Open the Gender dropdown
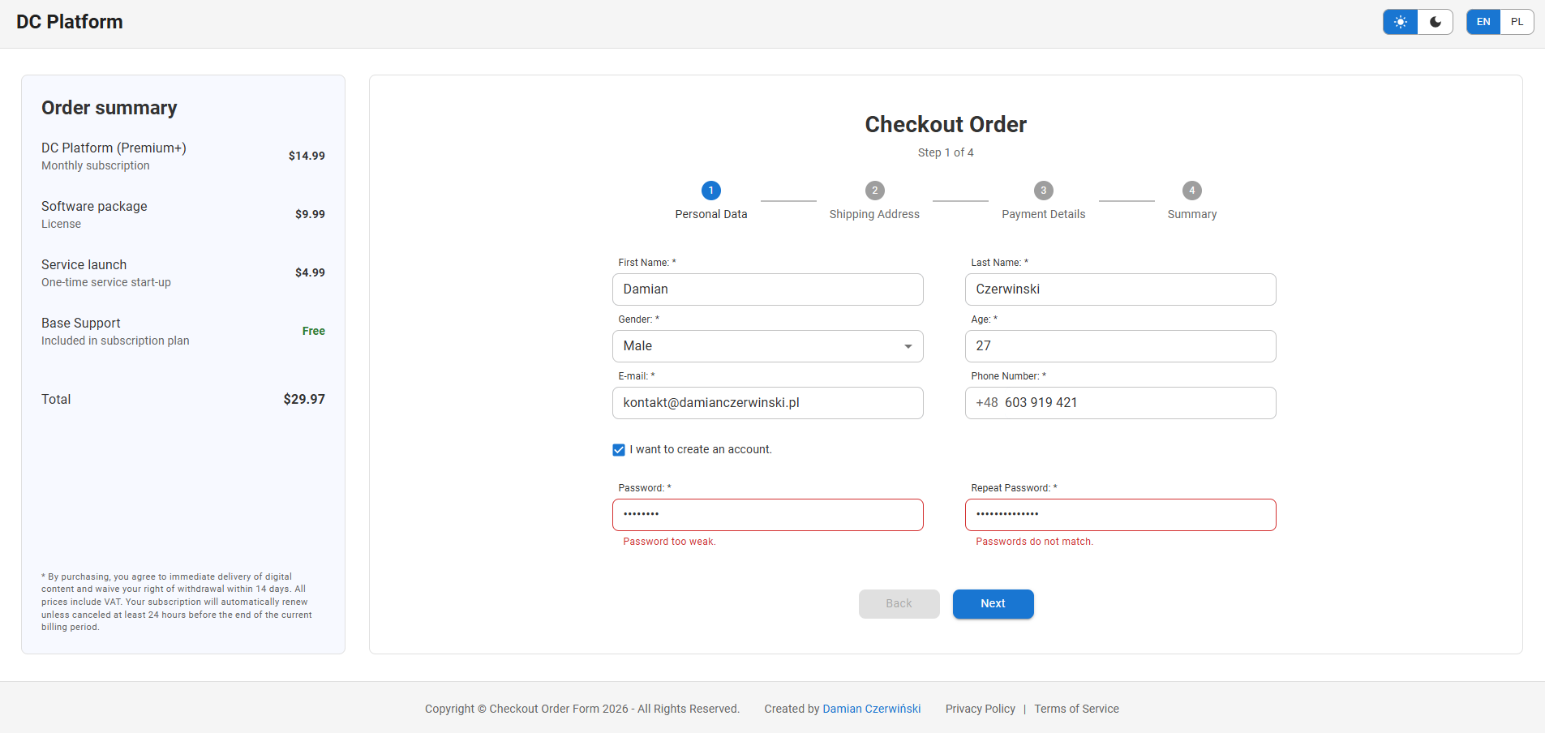1545x733 pixels. click(767, 346)
